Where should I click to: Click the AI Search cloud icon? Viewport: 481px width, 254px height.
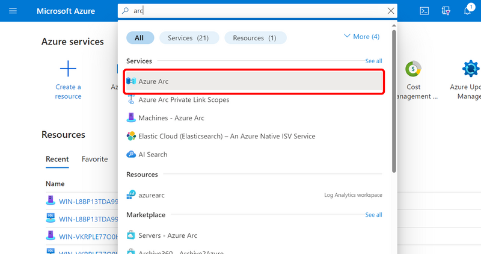point(131,154)
